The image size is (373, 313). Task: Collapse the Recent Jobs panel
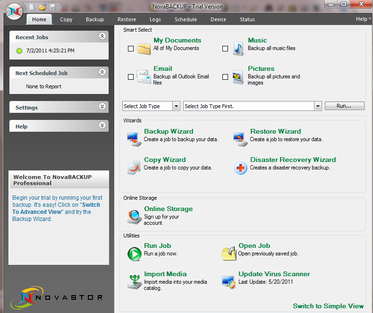point(102,36)
